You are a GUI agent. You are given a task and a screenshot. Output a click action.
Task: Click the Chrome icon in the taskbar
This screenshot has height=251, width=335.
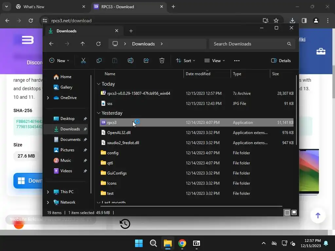(182, 243)
